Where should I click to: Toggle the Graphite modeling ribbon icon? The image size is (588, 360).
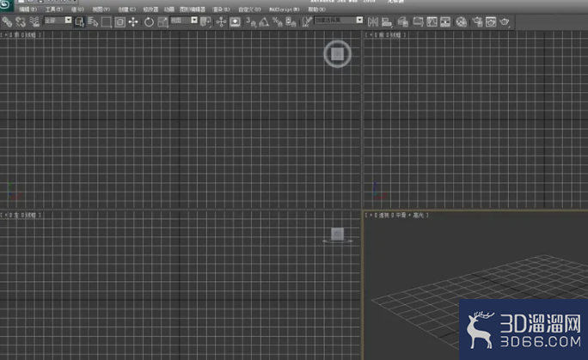tap(418, 21)
